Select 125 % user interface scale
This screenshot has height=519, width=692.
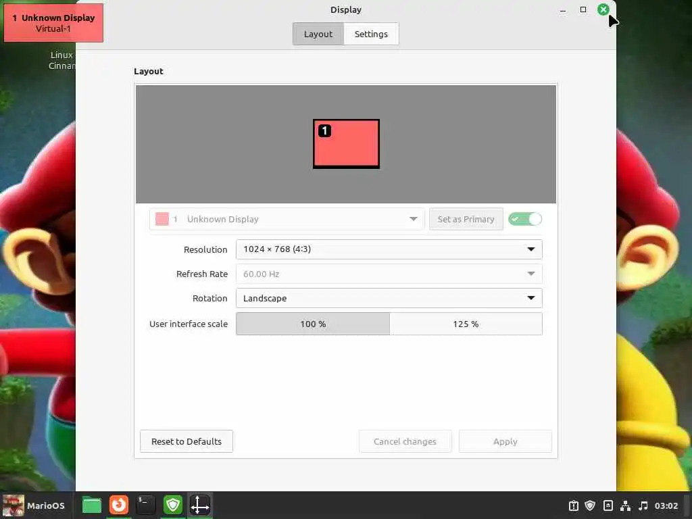(x=466, y=324)
